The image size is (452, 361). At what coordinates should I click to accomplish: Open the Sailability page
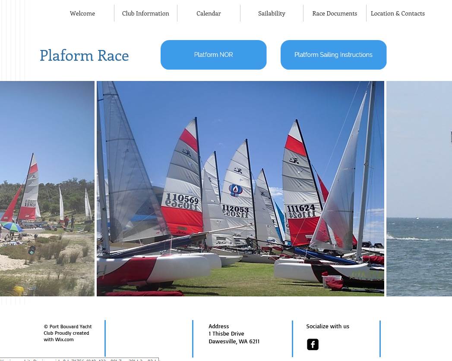[x=272, y=13]
